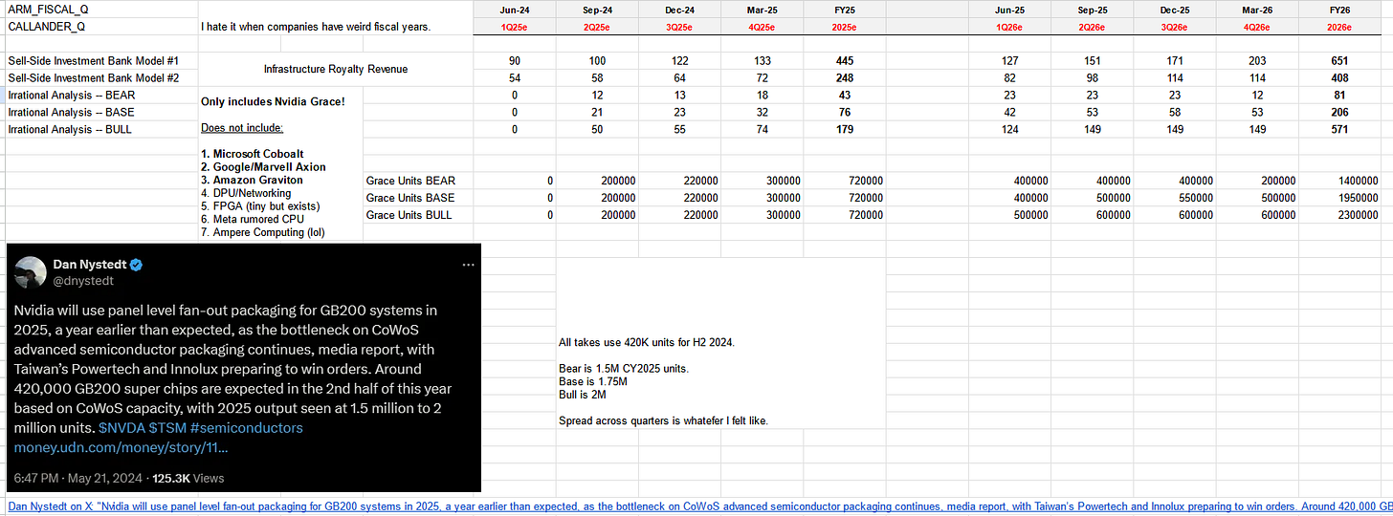Select 'Sell-Side Investment Bank Model #1' row label

[93, 60]
